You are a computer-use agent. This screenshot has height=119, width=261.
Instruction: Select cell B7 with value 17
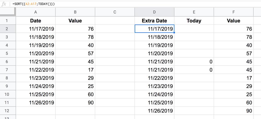(75, 70)
